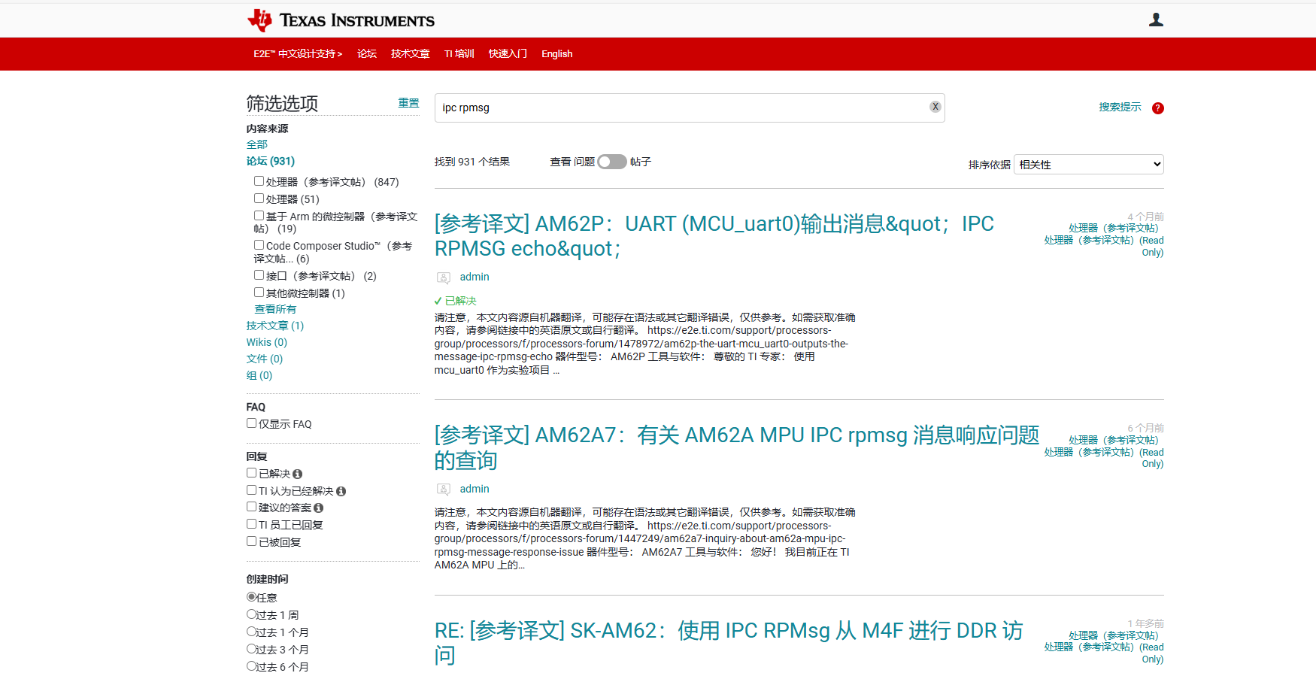Open SK-AM62 IPC RPMsg M4F DDR result
Screen dimensions: 1316x673
[729, 643]
